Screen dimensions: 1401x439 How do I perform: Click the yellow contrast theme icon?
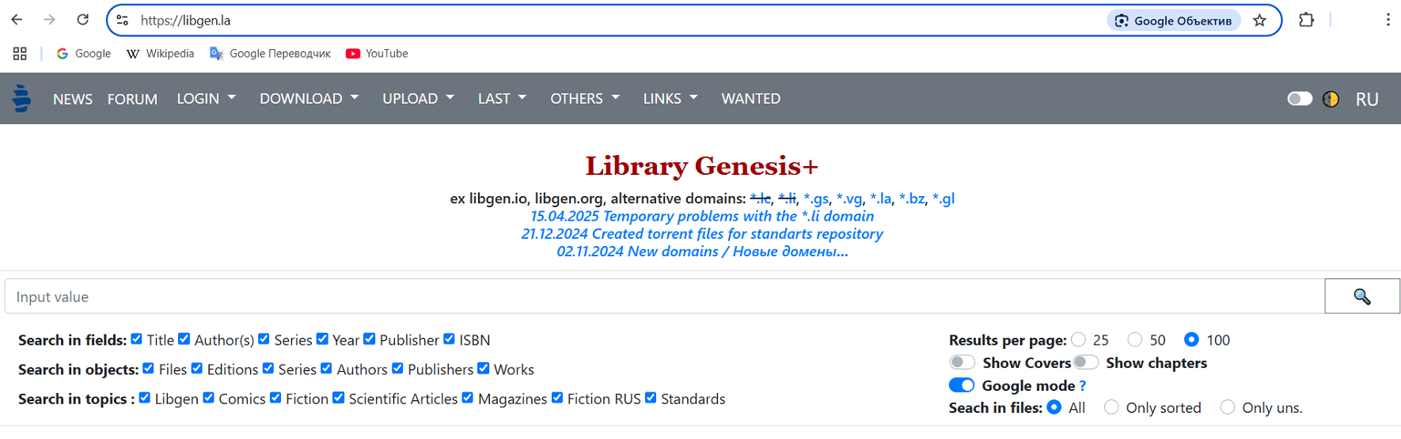pyautogui.click(x=1331, y=99)
